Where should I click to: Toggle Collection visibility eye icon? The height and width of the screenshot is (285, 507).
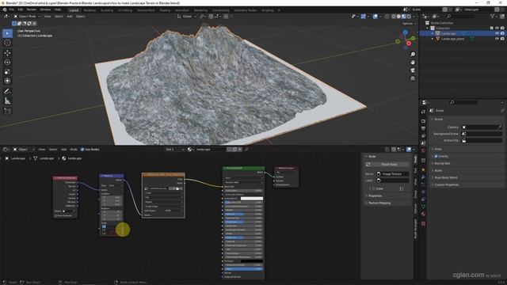click(x=497, y=28)
